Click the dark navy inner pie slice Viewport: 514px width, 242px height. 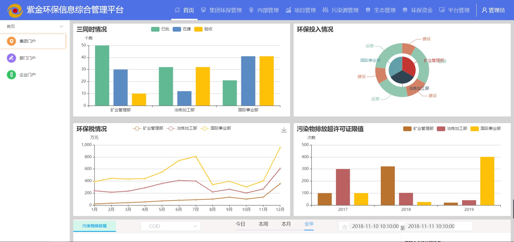click(x=402, y=78)
